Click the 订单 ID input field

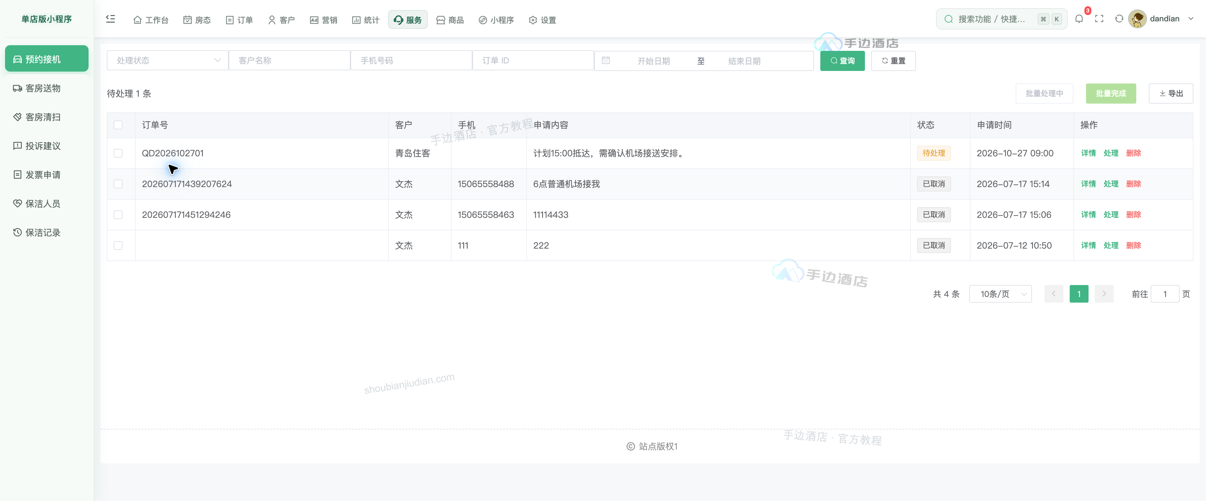(533, 60)
